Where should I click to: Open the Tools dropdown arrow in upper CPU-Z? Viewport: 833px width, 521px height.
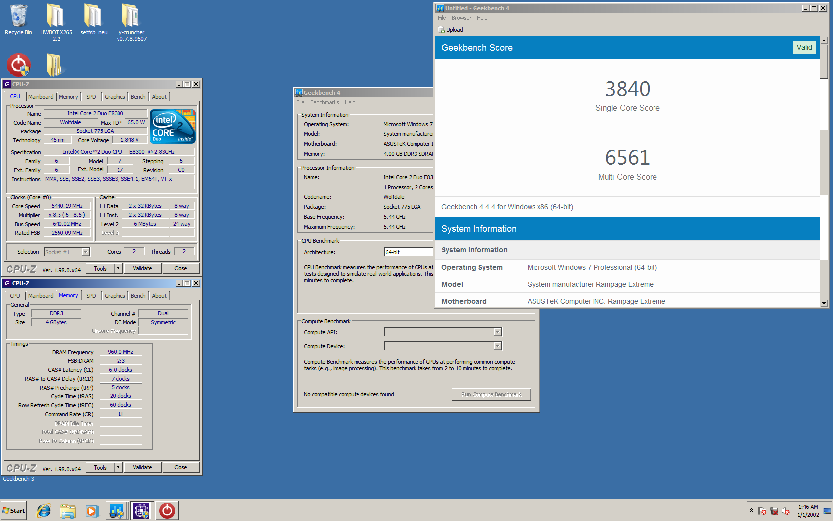point(118,268)
